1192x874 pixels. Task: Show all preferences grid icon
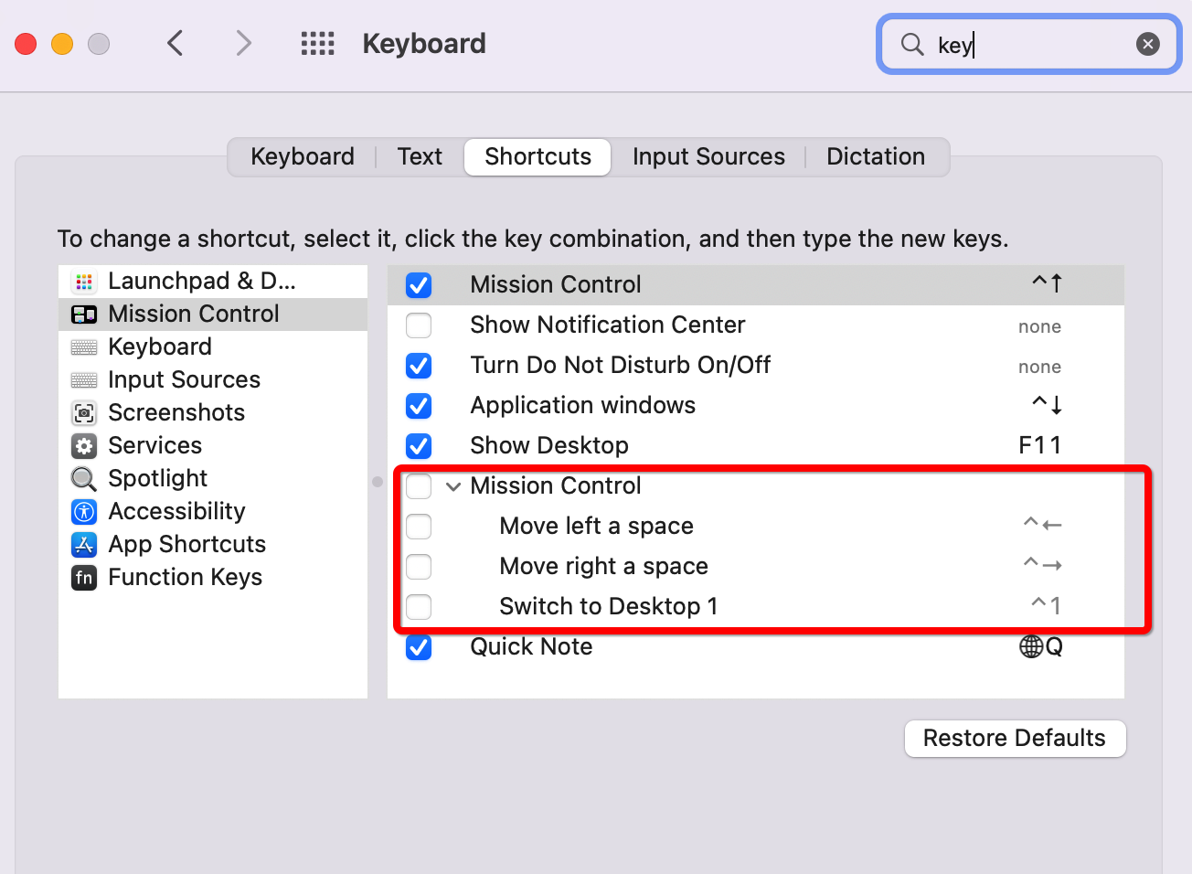[317, 44]
